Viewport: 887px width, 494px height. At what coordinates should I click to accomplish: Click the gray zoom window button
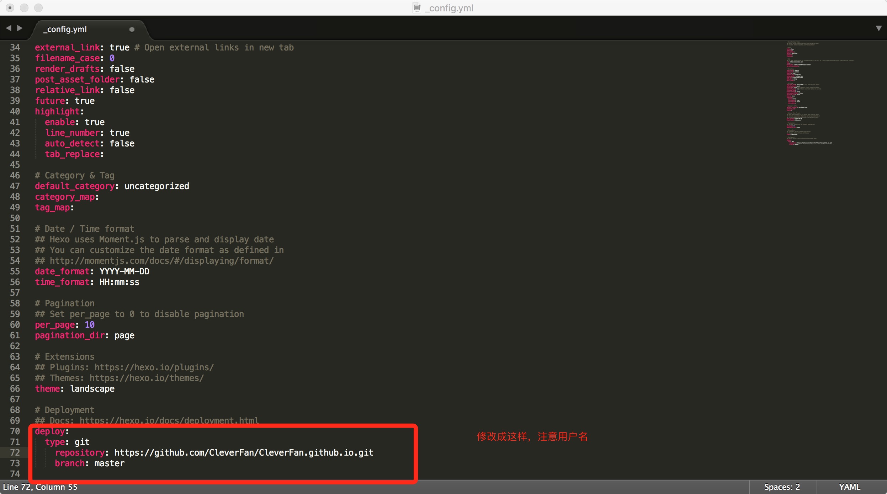(x=38, y=8)
